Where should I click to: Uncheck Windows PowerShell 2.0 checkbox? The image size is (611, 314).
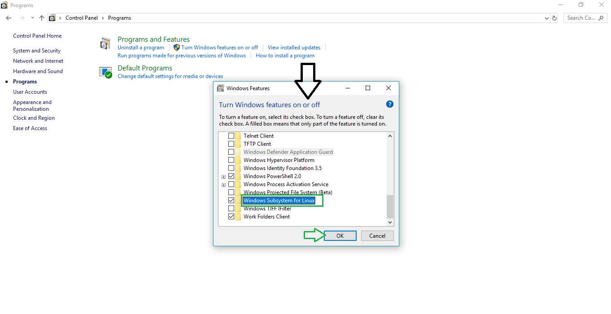point(231,176)
